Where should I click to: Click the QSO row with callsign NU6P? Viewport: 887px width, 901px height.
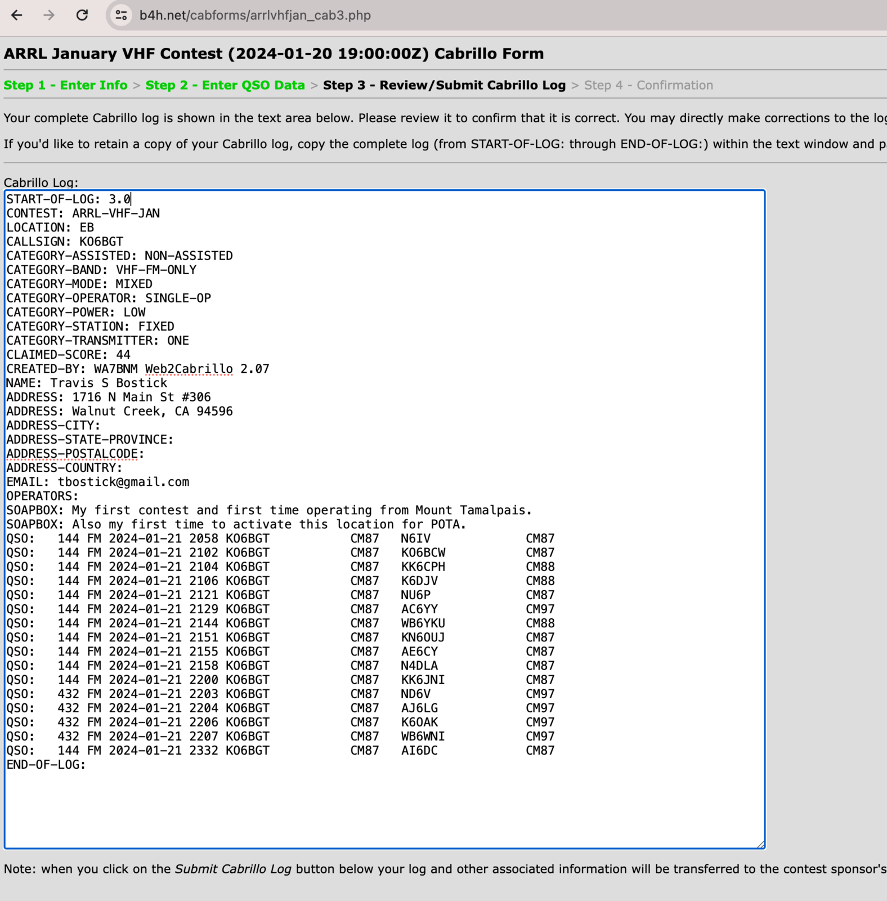(280, 595)
